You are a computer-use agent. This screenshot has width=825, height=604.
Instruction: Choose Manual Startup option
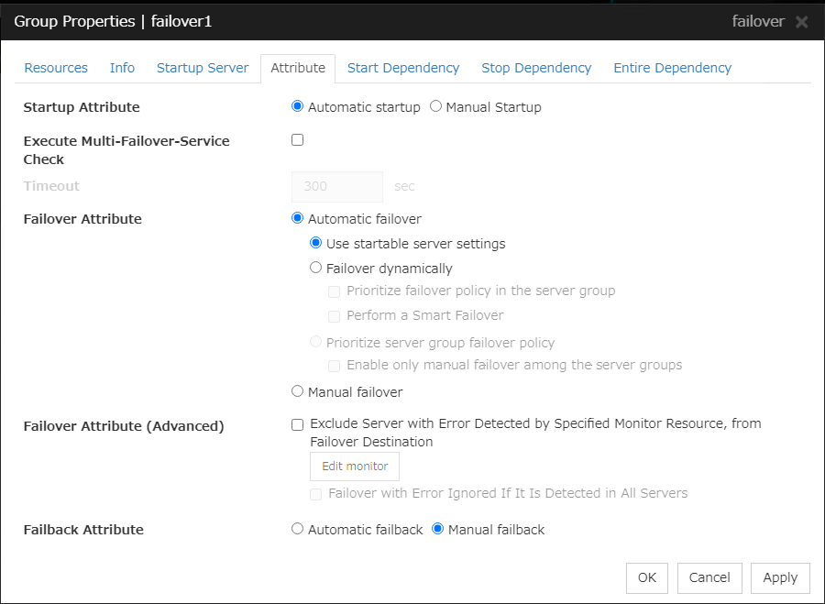[435, 106]
